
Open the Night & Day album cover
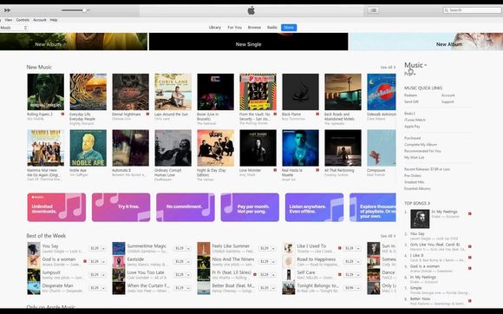[x=216, y=147]
